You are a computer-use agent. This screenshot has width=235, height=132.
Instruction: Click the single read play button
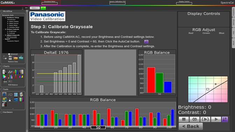(x=216, y=119)
